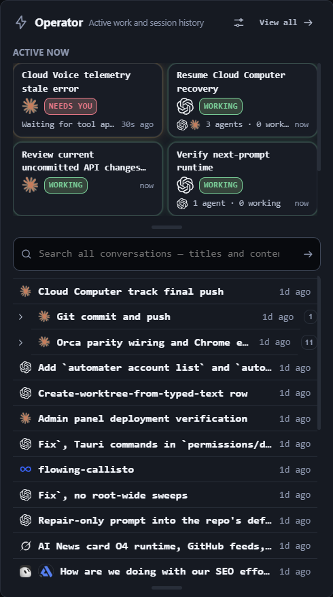Image resolution: width=333 pixels, height=597 pixels.
Task: Click the OpenAI icon on Resume Cloud Computer card
Action: (185, 106)
